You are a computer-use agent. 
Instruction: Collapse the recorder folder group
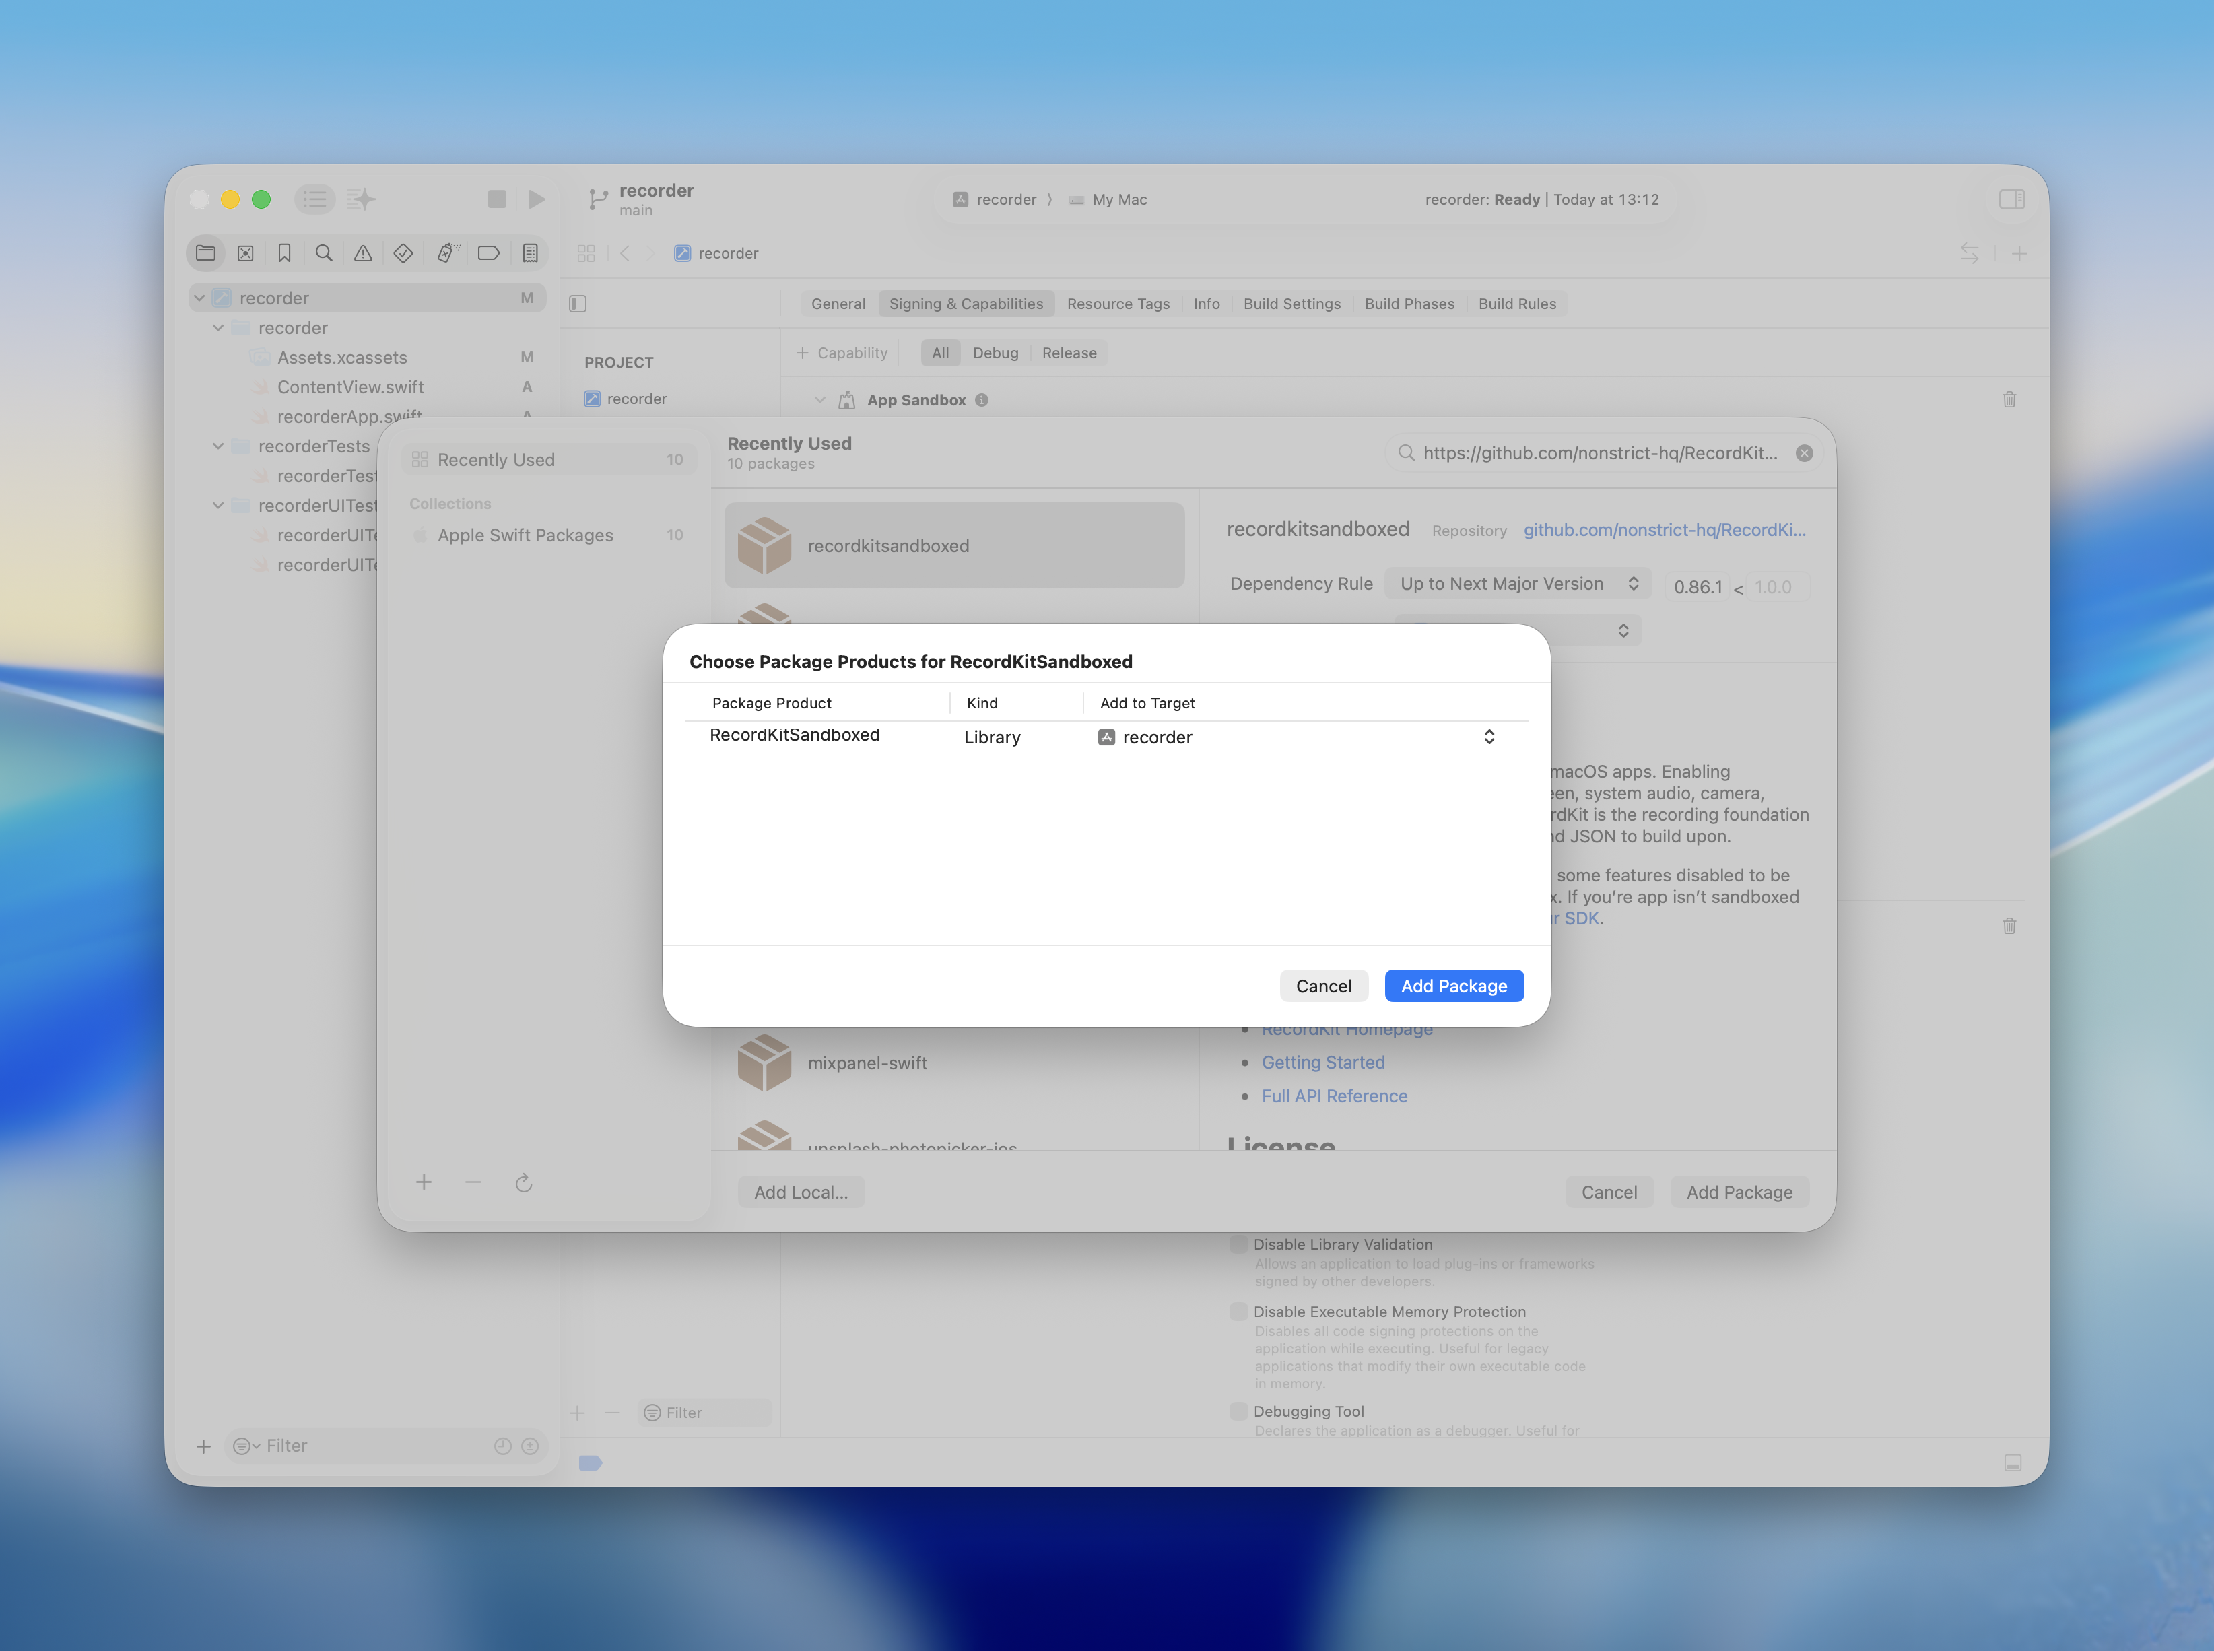[218, 328]
